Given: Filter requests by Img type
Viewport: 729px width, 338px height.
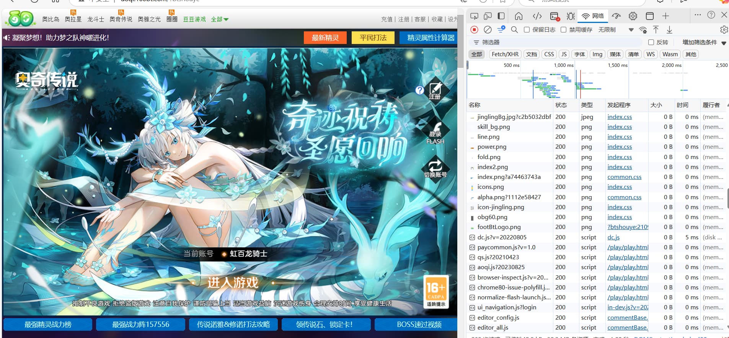Looking at the screenshot, I should point(597,54).
